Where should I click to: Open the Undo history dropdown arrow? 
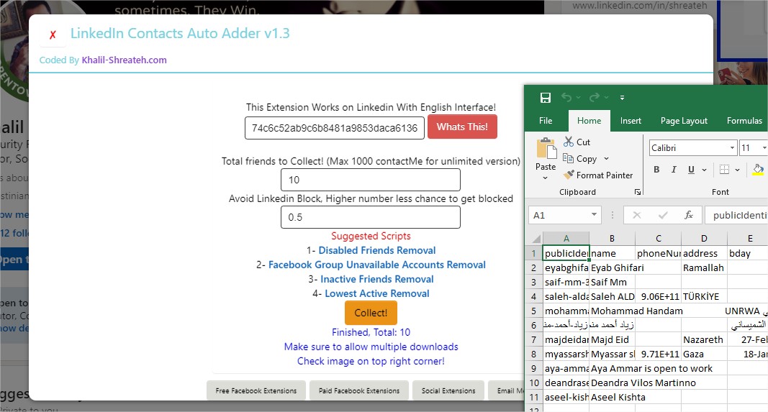[x=579, y=97]
